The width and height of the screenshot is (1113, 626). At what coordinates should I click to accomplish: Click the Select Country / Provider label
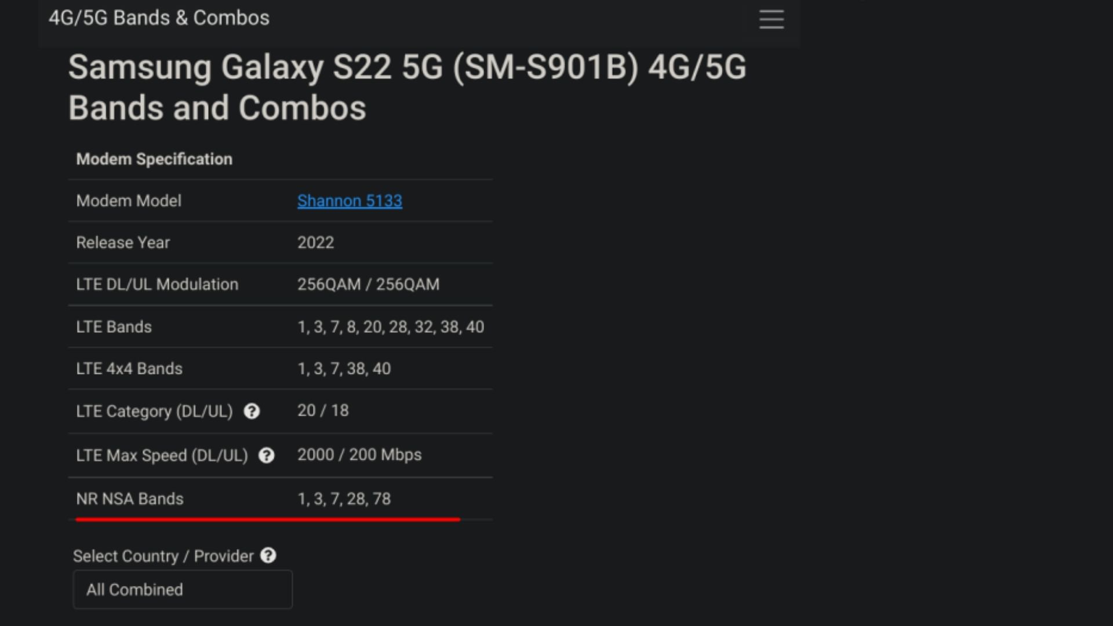point(163,556)
